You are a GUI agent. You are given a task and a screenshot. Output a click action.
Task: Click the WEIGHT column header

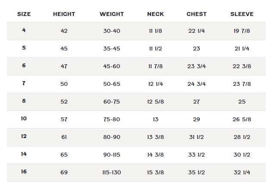tap(112, 14)
